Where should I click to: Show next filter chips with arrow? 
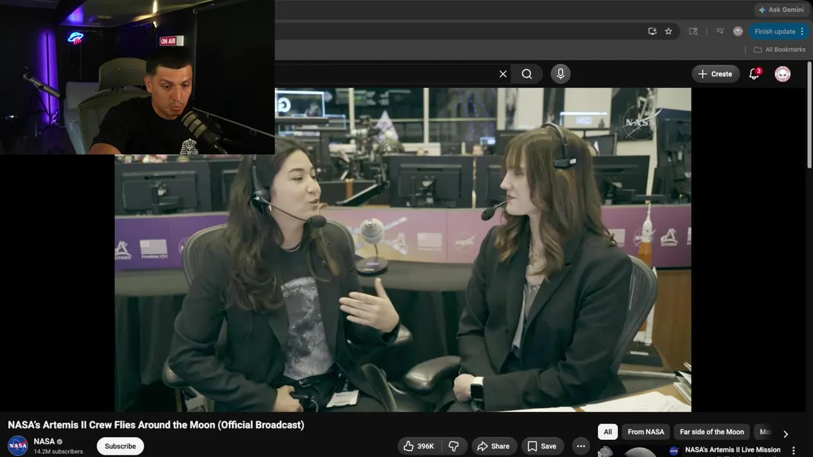tap(786, 434)
